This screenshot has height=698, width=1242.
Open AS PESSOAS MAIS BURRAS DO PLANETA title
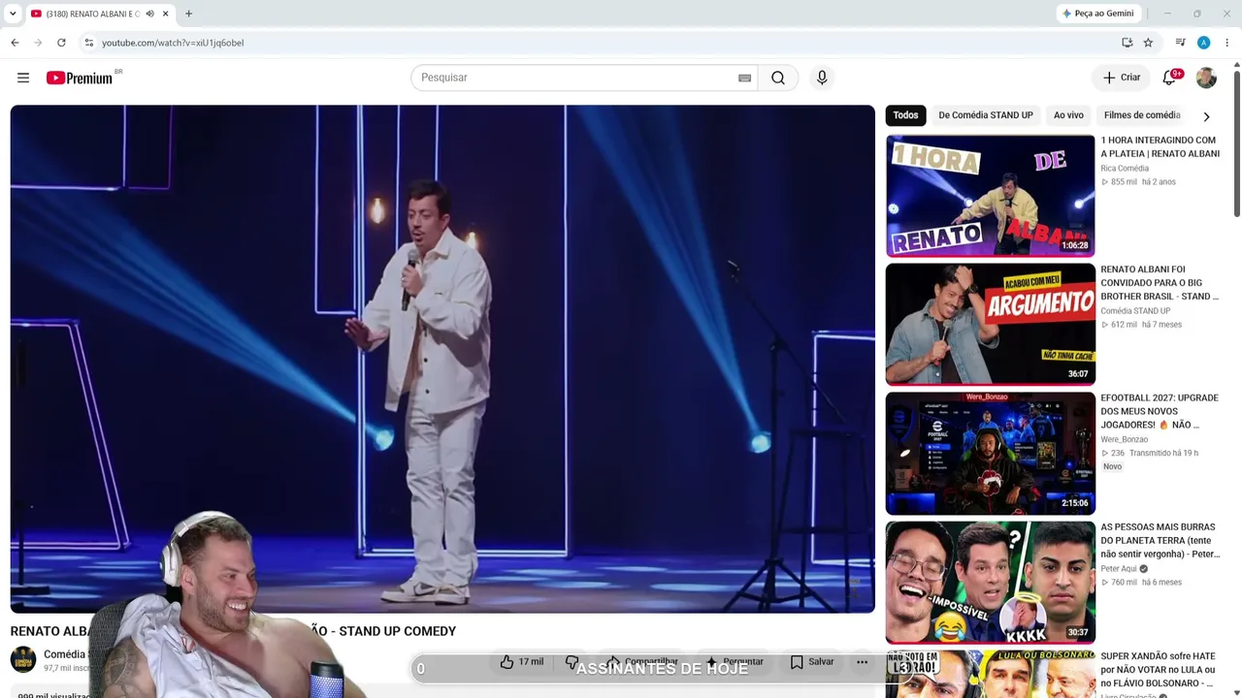click(1160, 541)
